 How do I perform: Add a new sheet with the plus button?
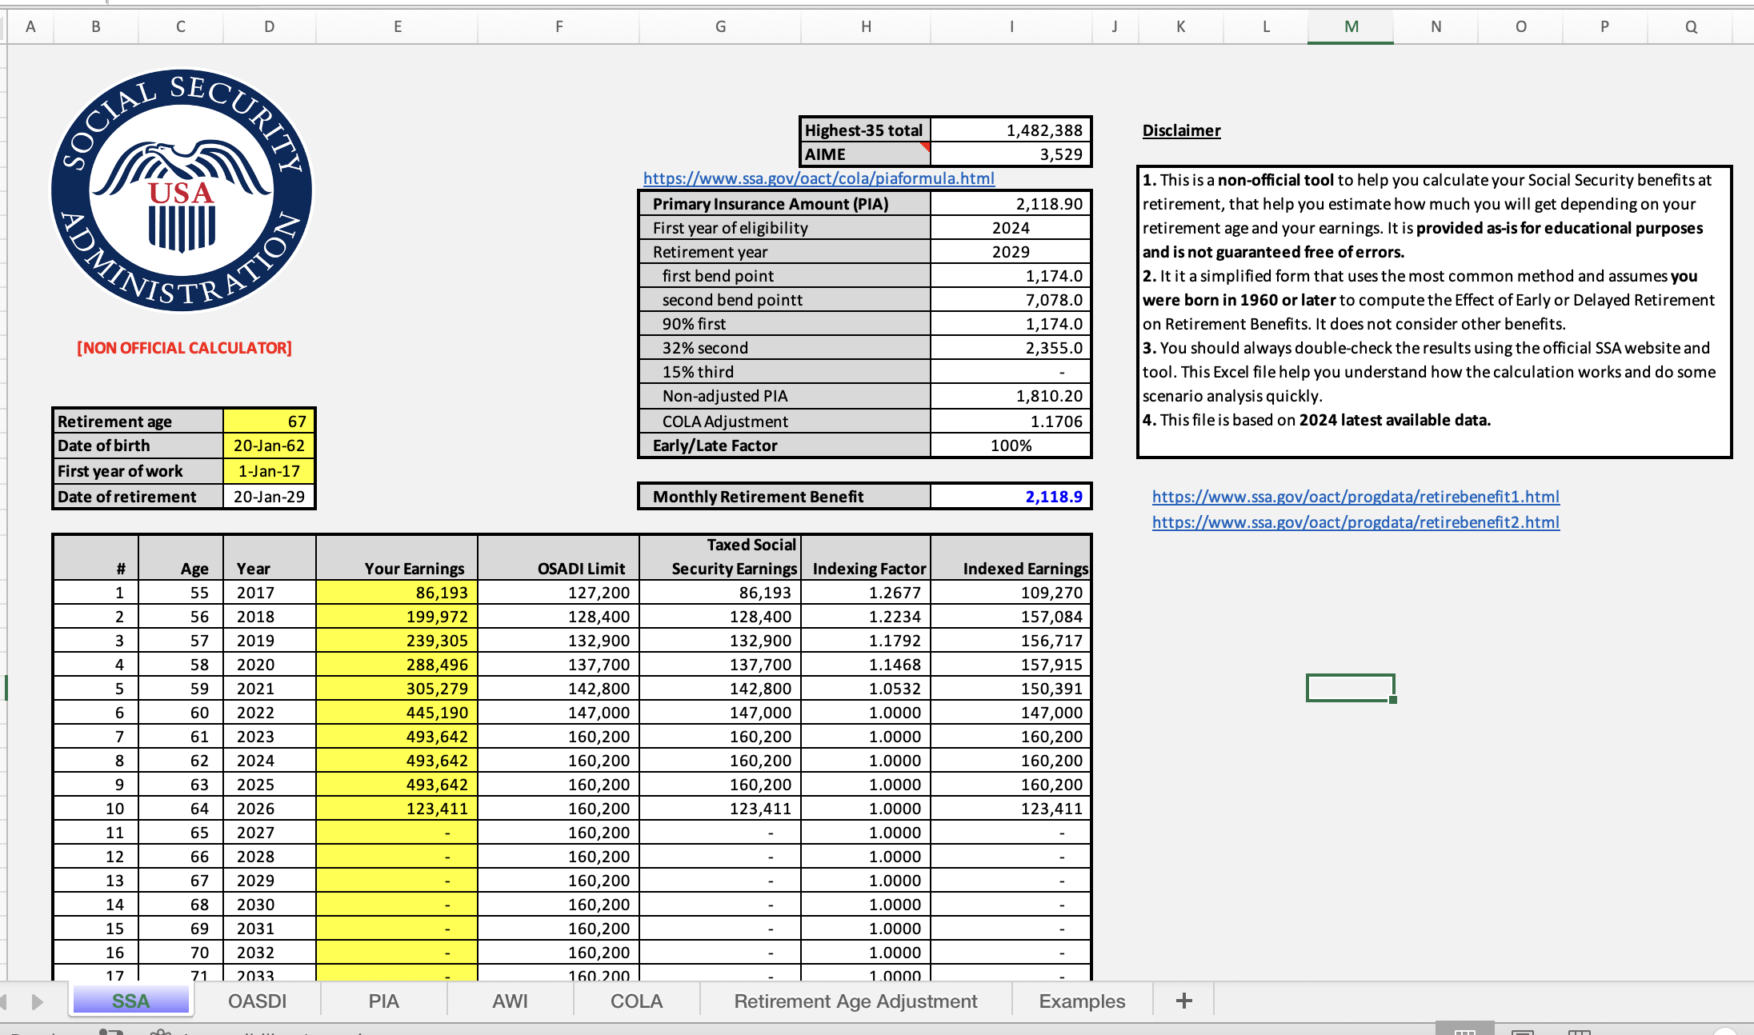coord(1184,1001)
